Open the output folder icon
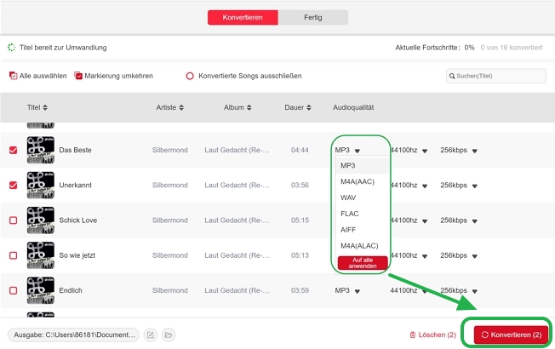Viewport: 555px width, 349px height. click(169, 335)
